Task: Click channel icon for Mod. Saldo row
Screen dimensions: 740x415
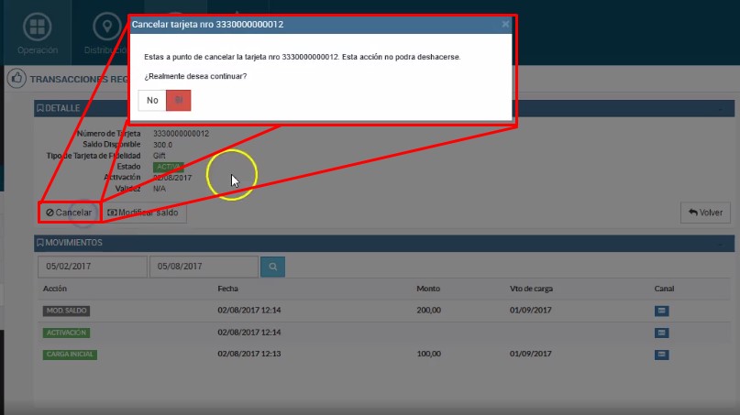Action: (x=661, y=311)
